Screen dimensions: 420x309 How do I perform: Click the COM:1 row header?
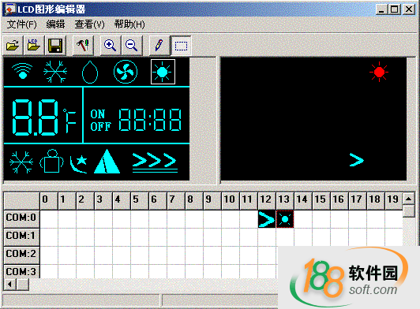(x=21, y=236)
